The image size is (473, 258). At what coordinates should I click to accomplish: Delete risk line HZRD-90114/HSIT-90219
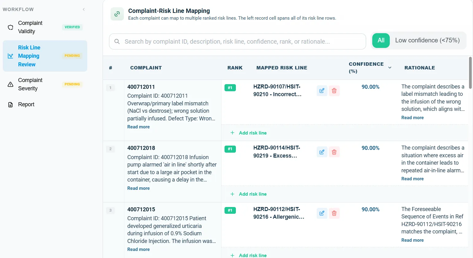click(x=334, y=152)
